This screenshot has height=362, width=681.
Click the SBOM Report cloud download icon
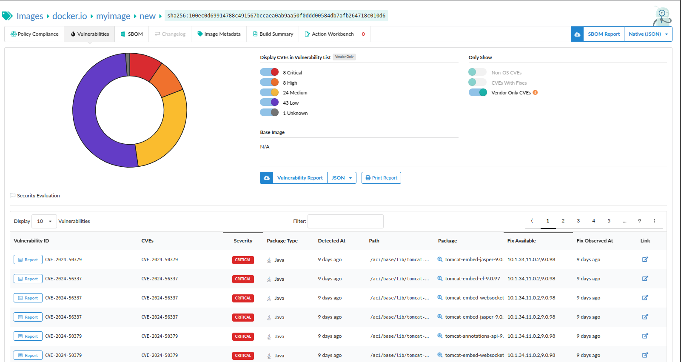click(x=577, y=34)
